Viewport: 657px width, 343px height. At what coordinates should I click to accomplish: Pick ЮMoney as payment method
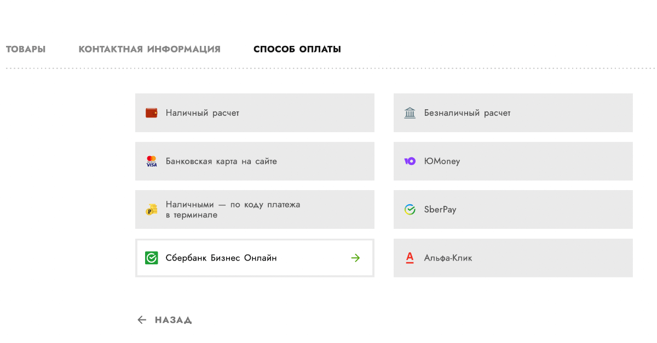[x=513, y=161]
